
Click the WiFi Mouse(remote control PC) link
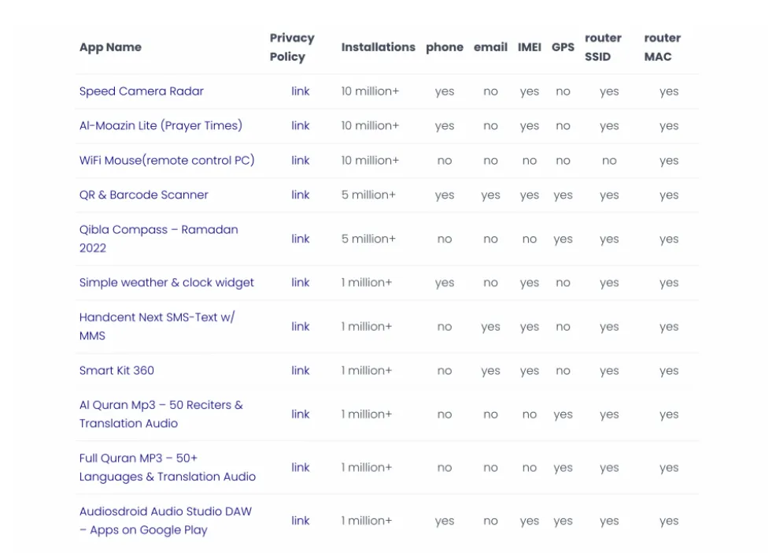(167, 161)
